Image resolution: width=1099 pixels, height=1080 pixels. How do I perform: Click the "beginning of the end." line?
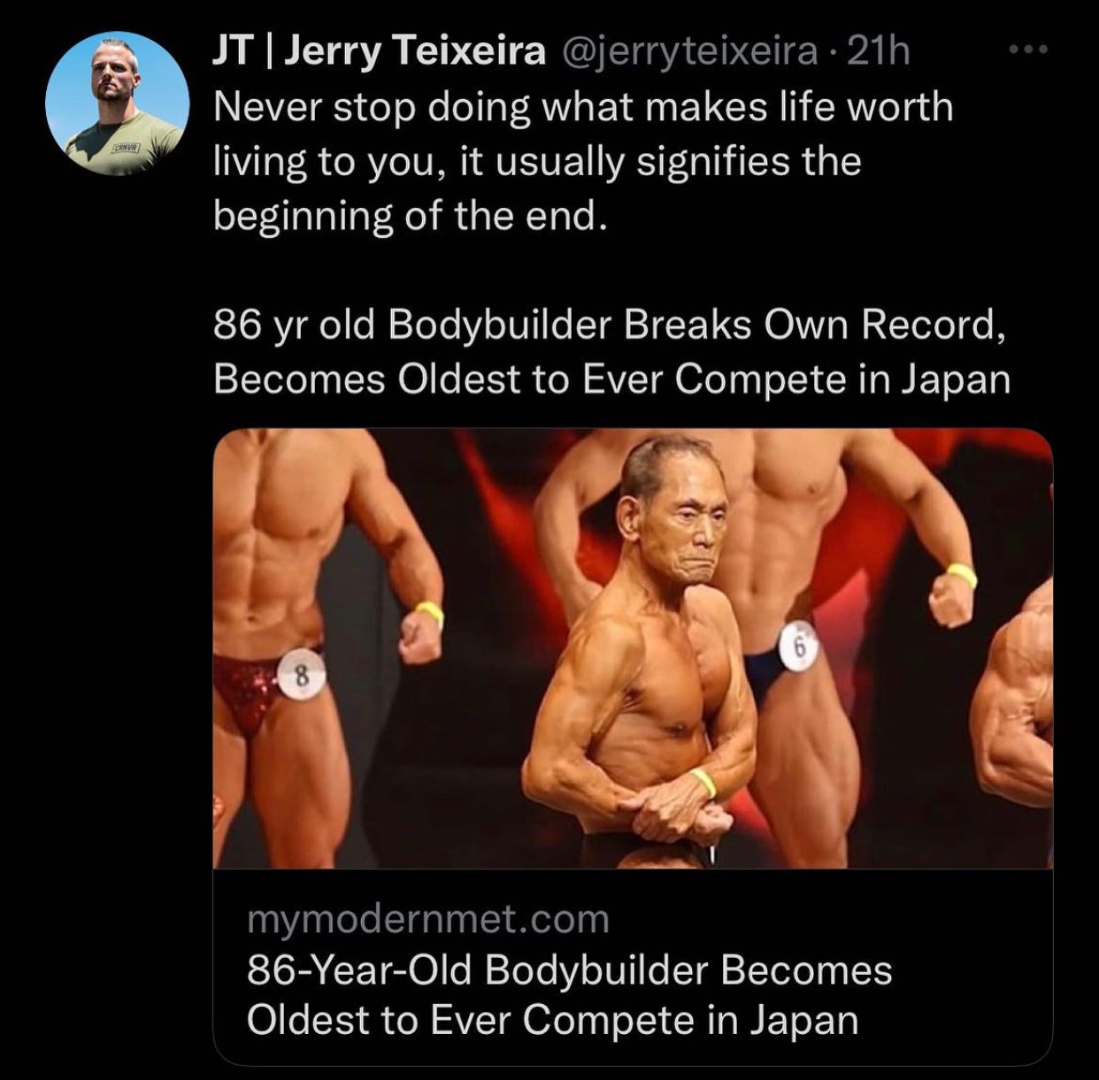coord(411,215)
